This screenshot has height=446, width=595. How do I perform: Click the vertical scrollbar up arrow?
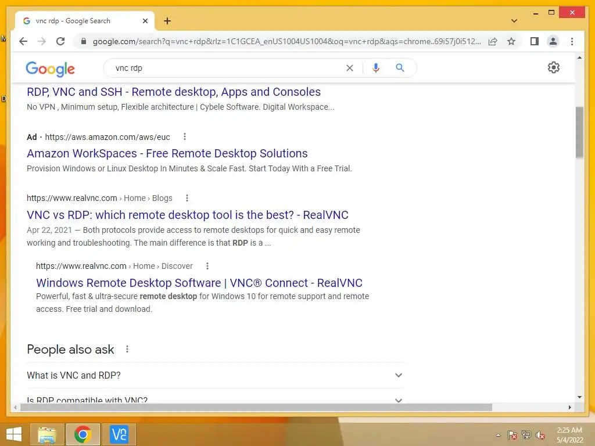tap(579, 58)
